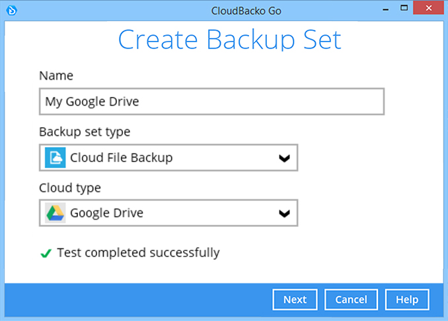Click the Google Drive logo icon
This screenshot has height=321, width=448.
pyautogui.click(x=55, y=213)
